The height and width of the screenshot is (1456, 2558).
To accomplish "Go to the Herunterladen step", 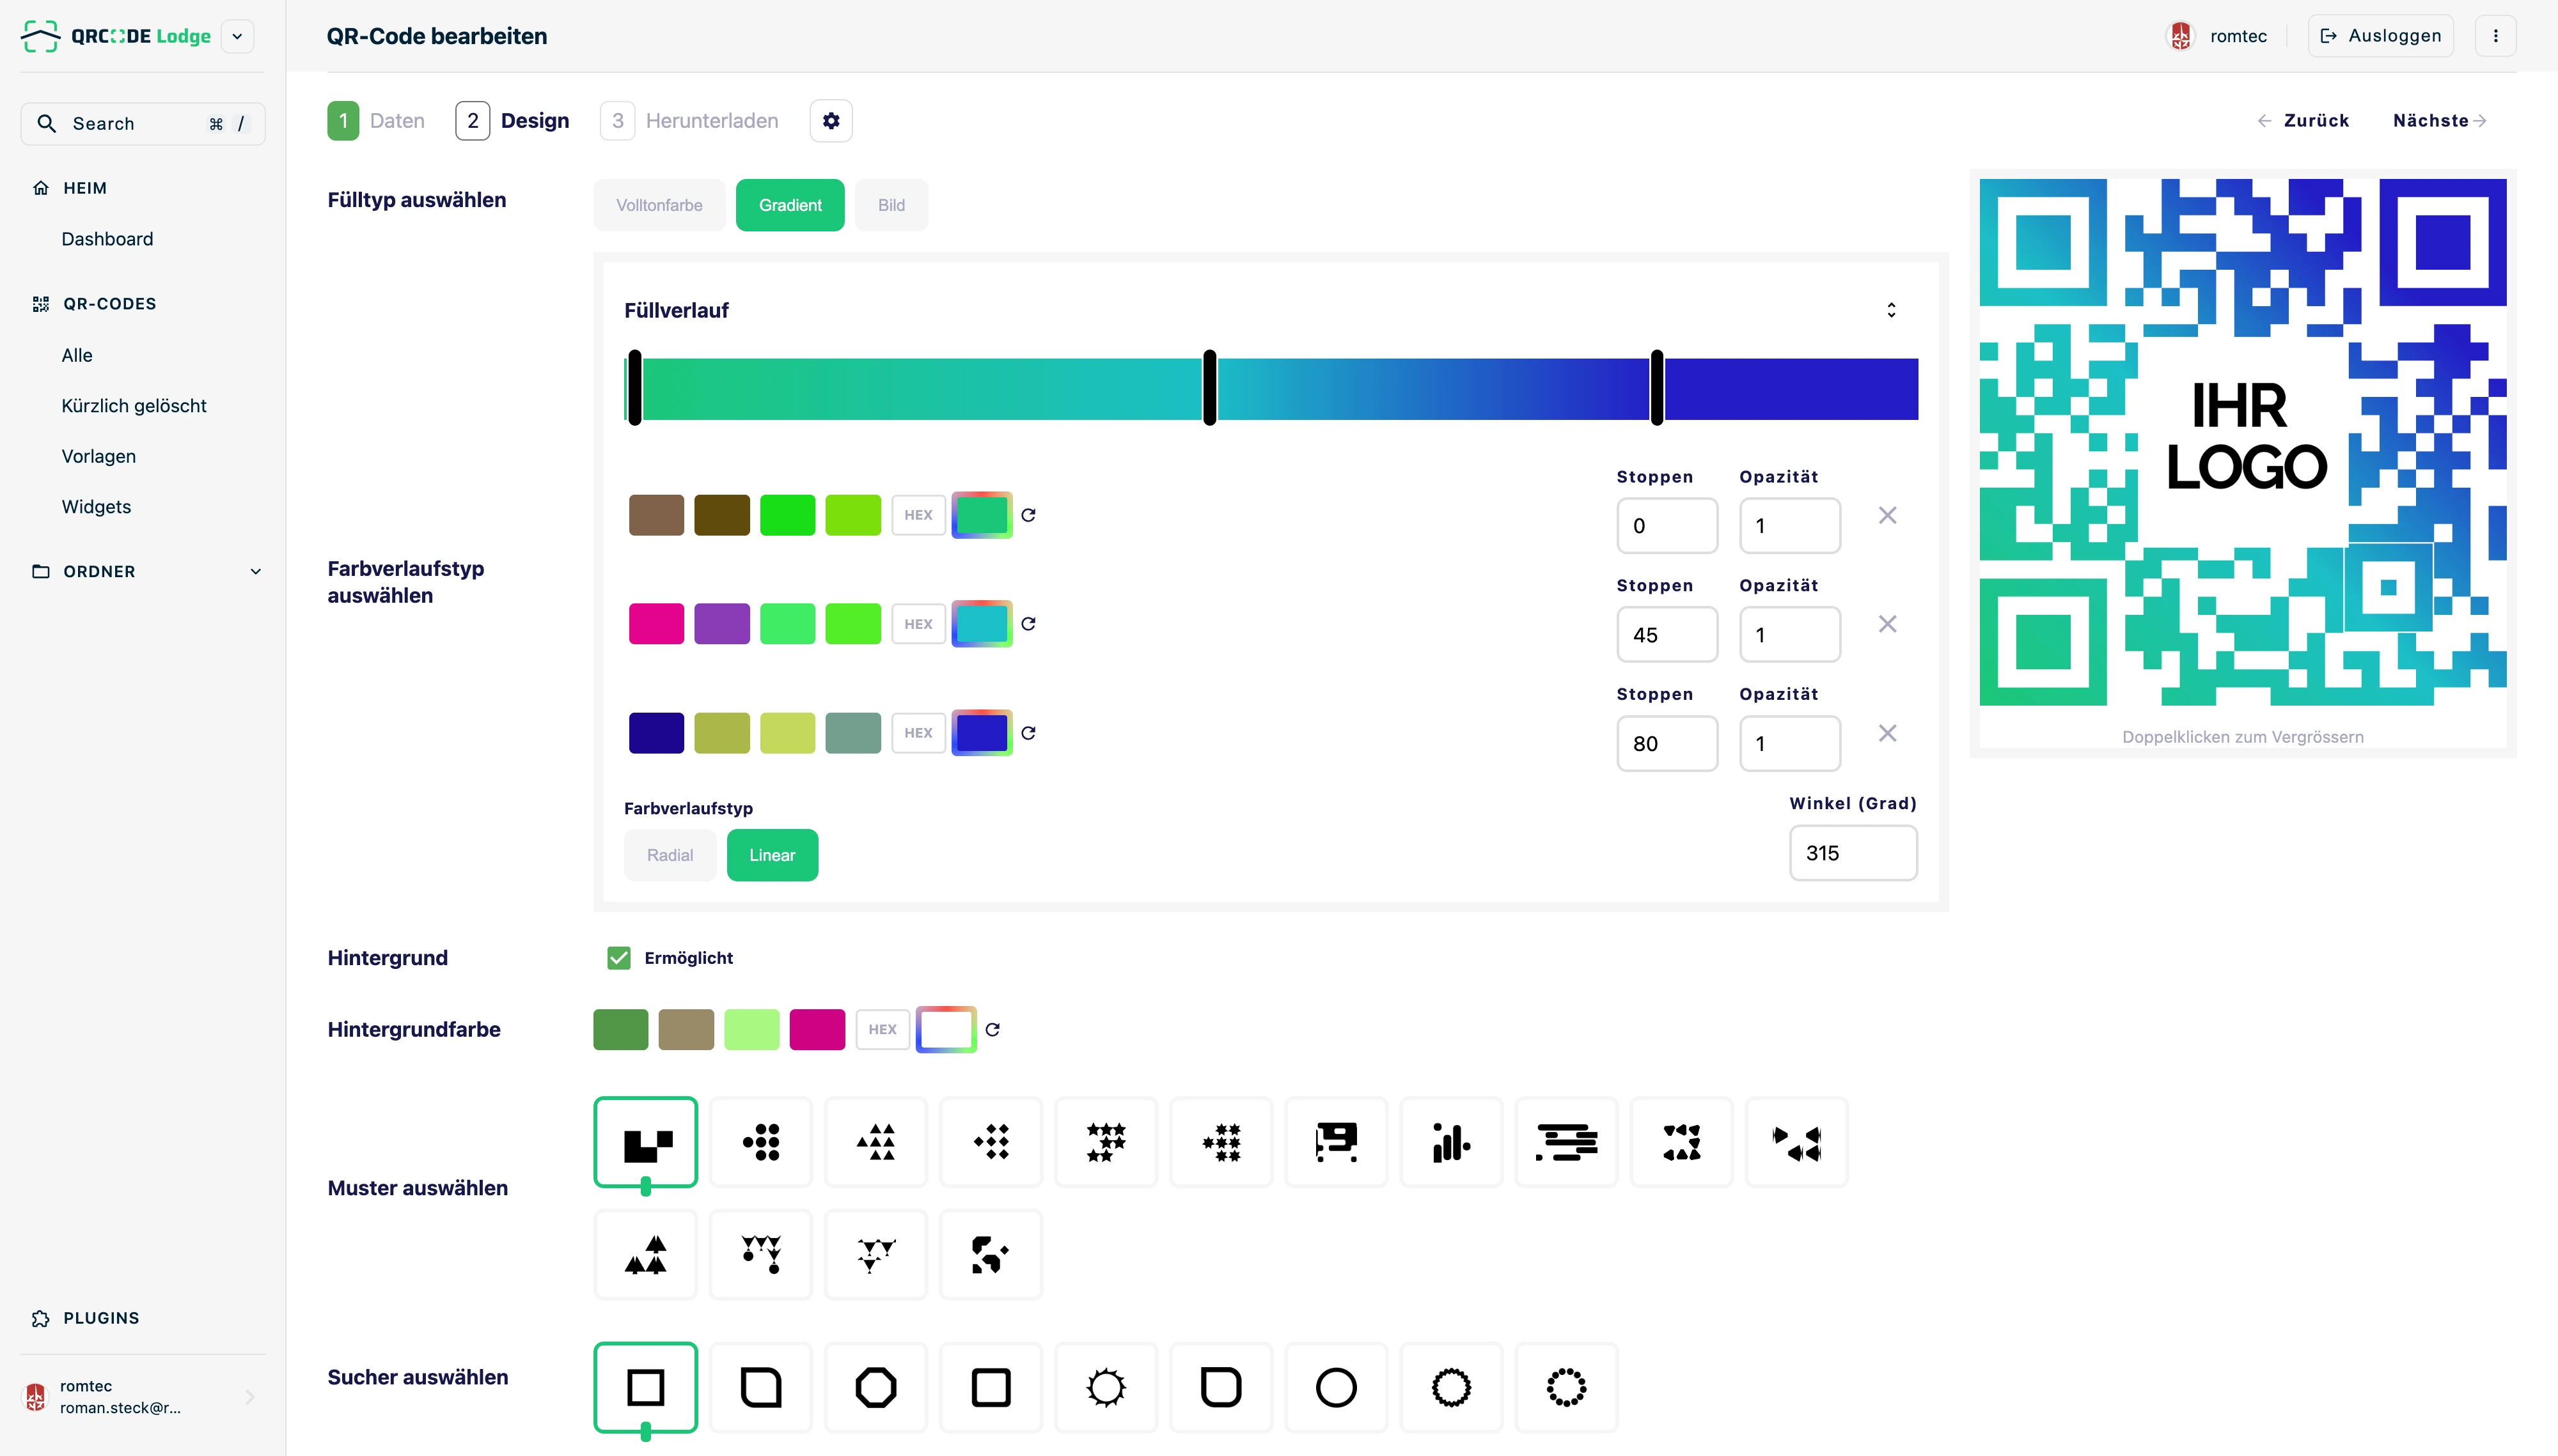I will point(689,121).
